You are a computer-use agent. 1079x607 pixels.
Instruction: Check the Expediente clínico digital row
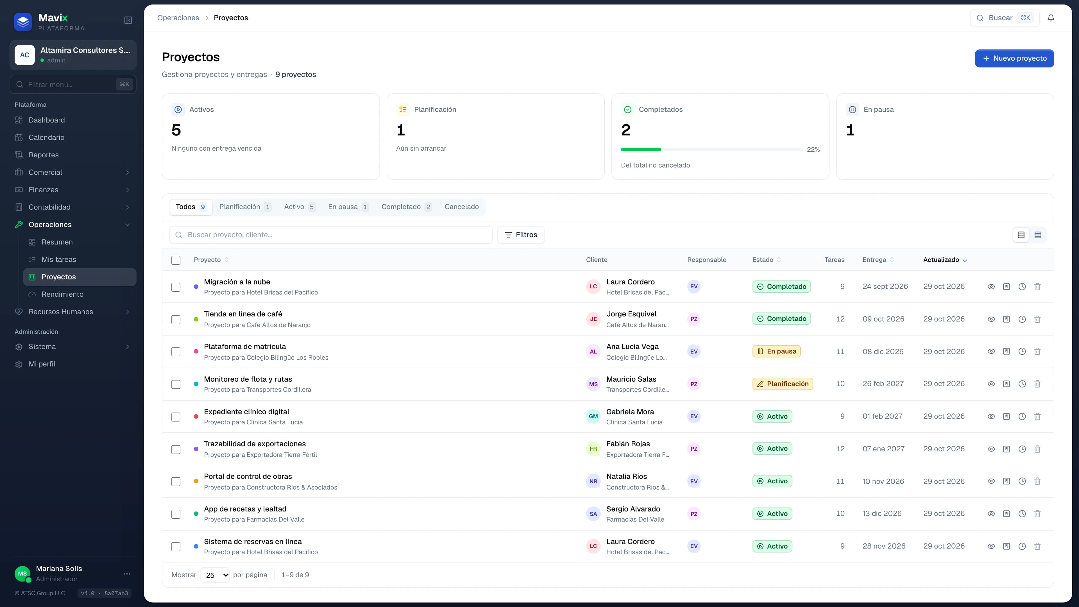click(x=176, y=417)
